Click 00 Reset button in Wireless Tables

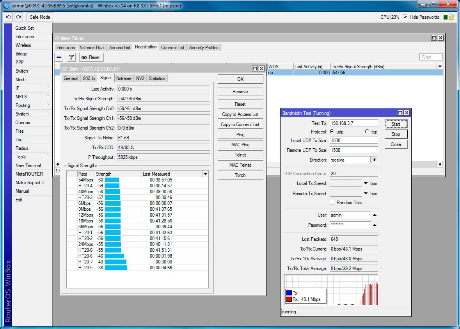[91, 57]
